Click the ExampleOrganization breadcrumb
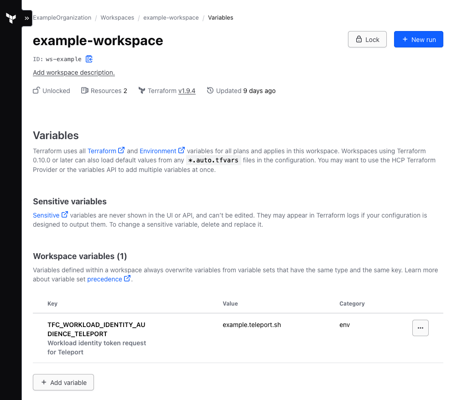The image size is (457, 400). [62, 17]
